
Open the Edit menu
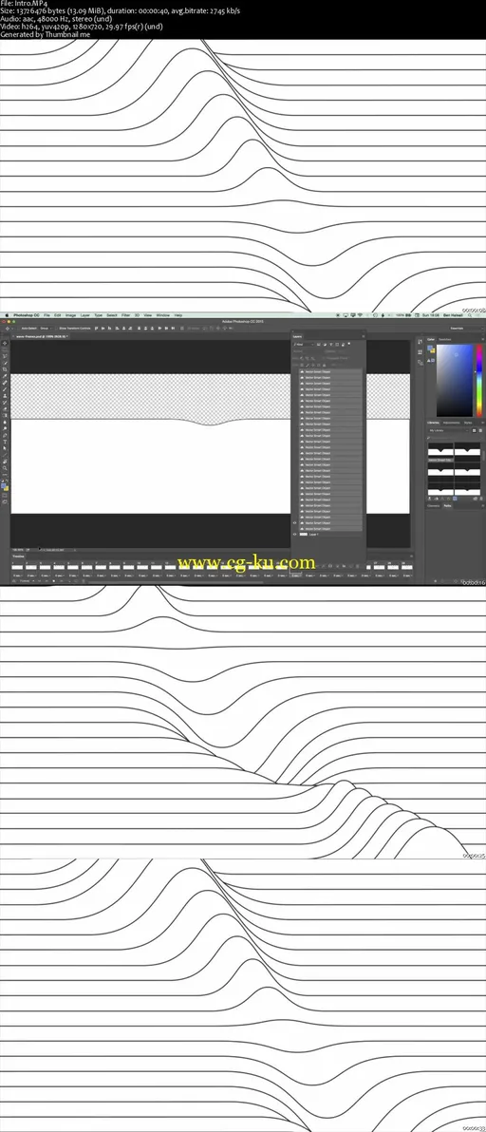[x=58, y=315]
